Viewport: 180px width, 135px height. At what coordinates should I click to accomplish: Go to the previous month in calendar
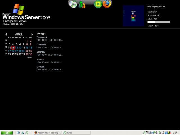[6, 34]
